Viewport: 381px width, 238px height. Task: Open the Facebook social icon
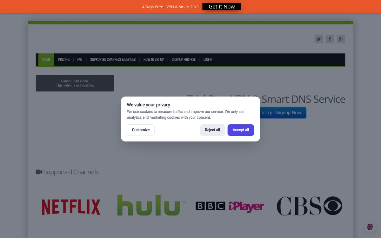coord(330,39)
